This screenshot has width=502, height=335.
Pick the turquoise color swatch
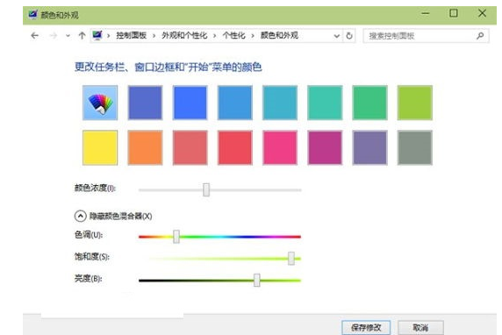click(325, 103)
